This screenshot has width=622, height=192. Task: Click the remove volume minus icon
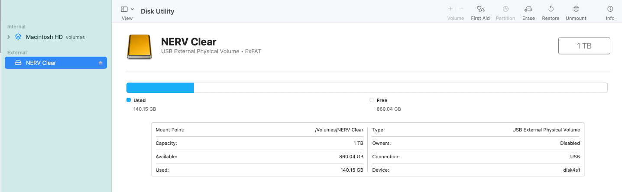tap(461, 9)
